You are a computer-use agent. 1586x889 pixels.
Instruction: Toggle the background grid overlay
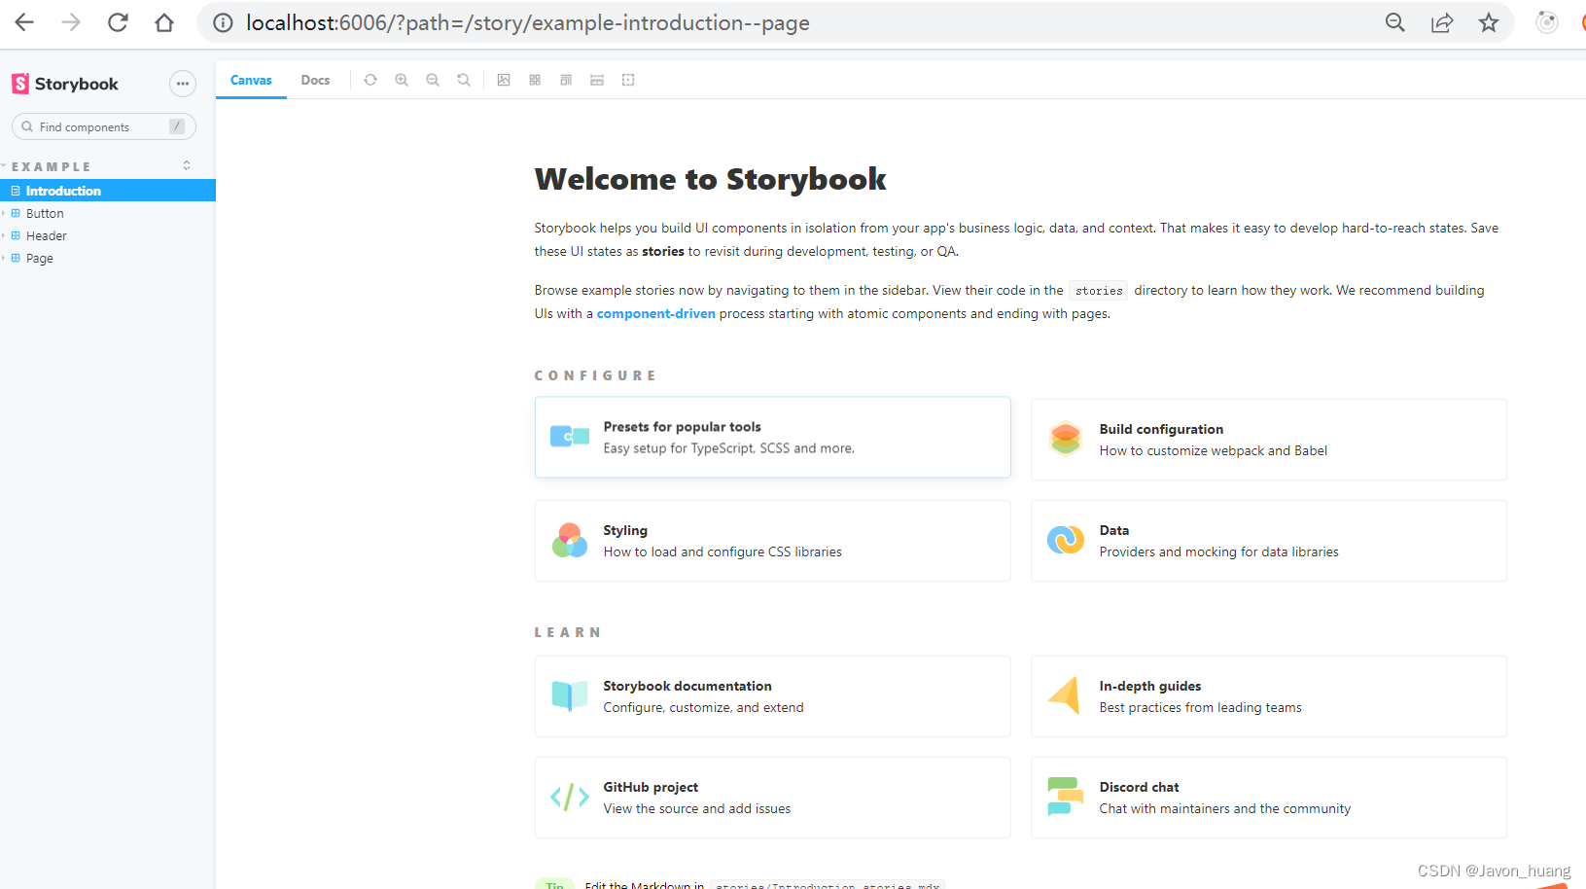point(535,80)
